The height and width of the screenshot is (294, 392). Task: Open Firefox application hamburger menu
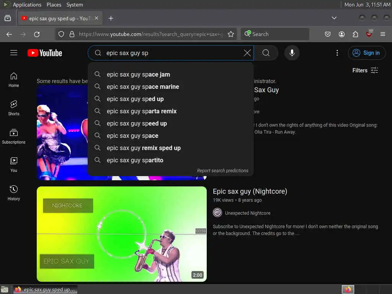point(383,34)
